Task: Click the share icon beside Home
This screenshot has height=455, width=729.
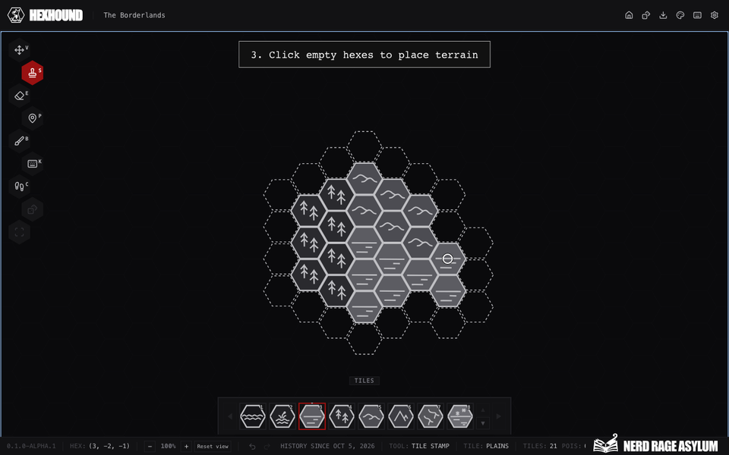Action: tap(646, 15)
